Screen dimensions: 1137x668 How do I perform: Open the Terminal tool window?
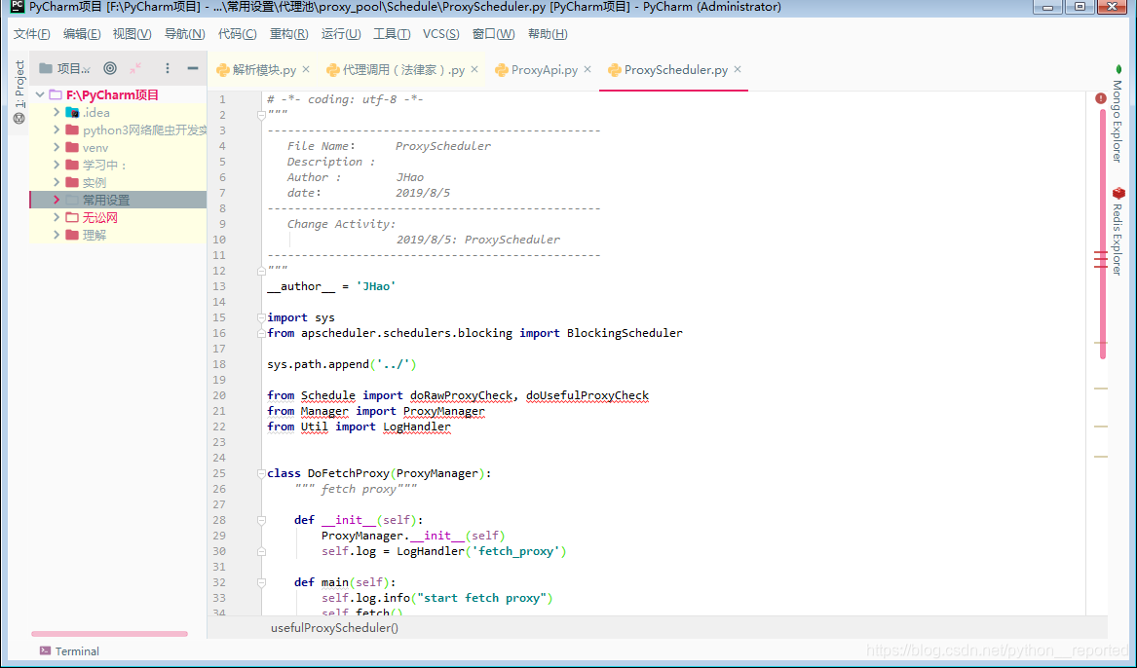pos(69,650)
